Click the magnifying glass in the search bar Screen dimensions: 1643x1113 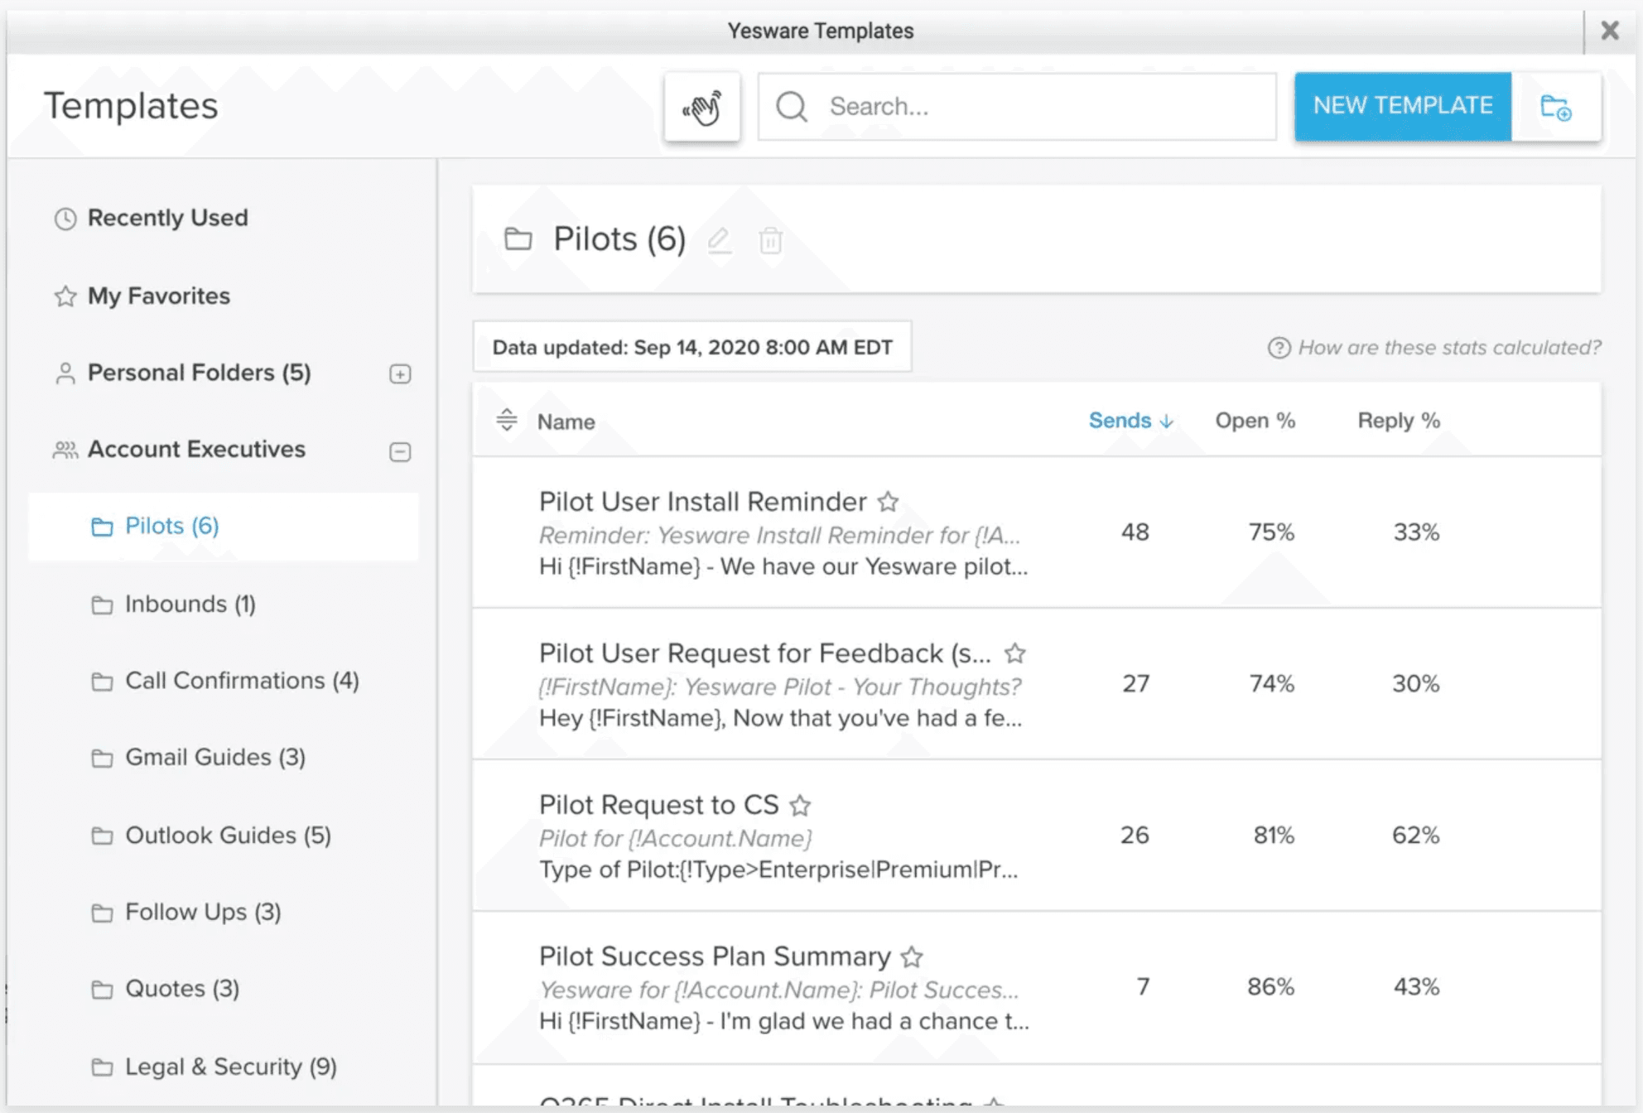(792, 106)
